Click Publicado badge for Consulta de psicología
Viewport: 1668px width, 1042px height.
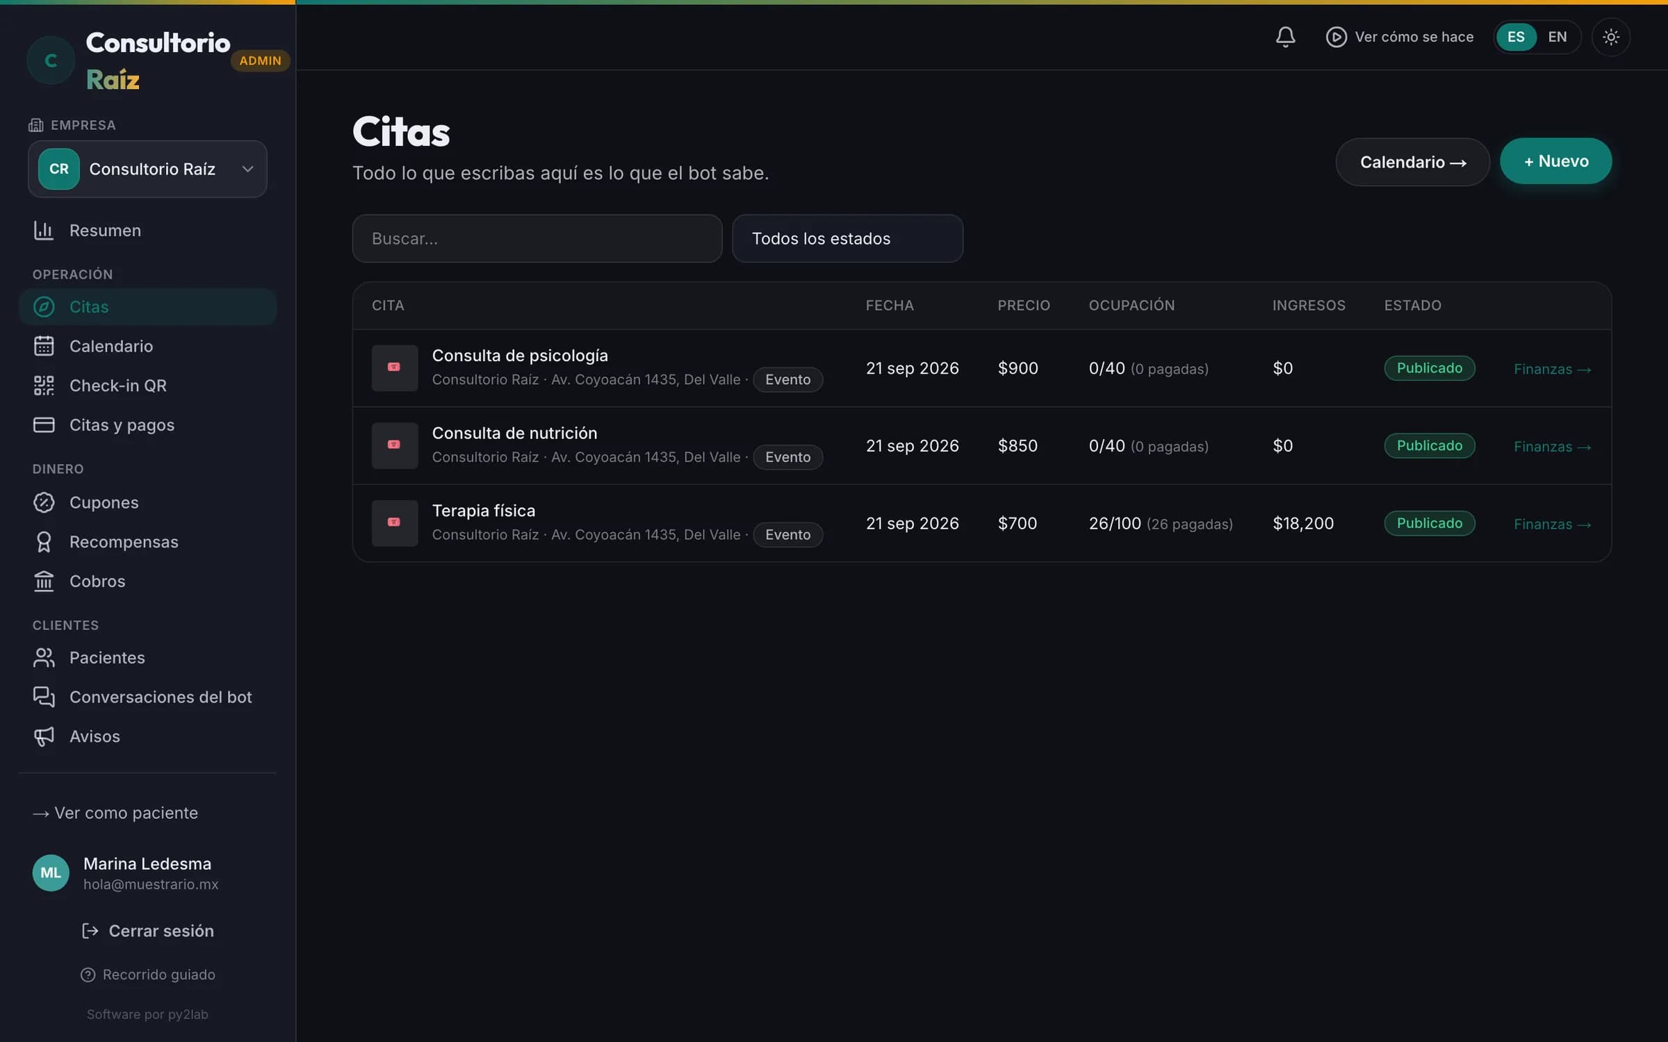tap(1429, 368)
